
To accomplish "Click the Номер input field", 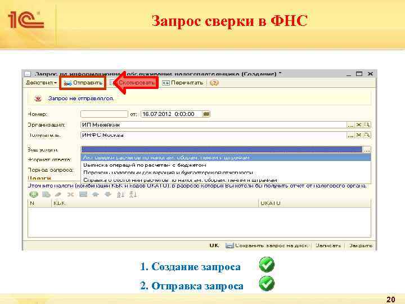I will click(104, 114).
